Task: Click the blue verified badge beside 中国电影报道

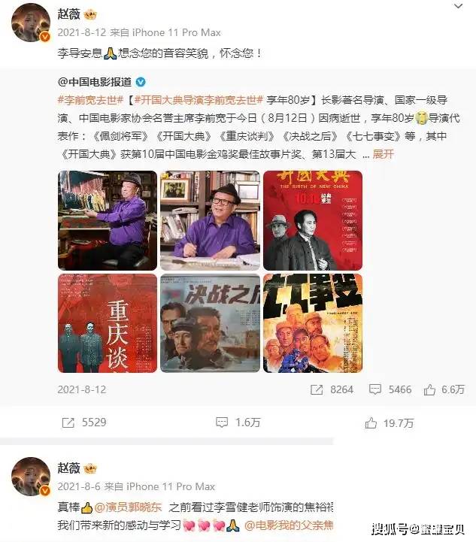Action: 141,82
